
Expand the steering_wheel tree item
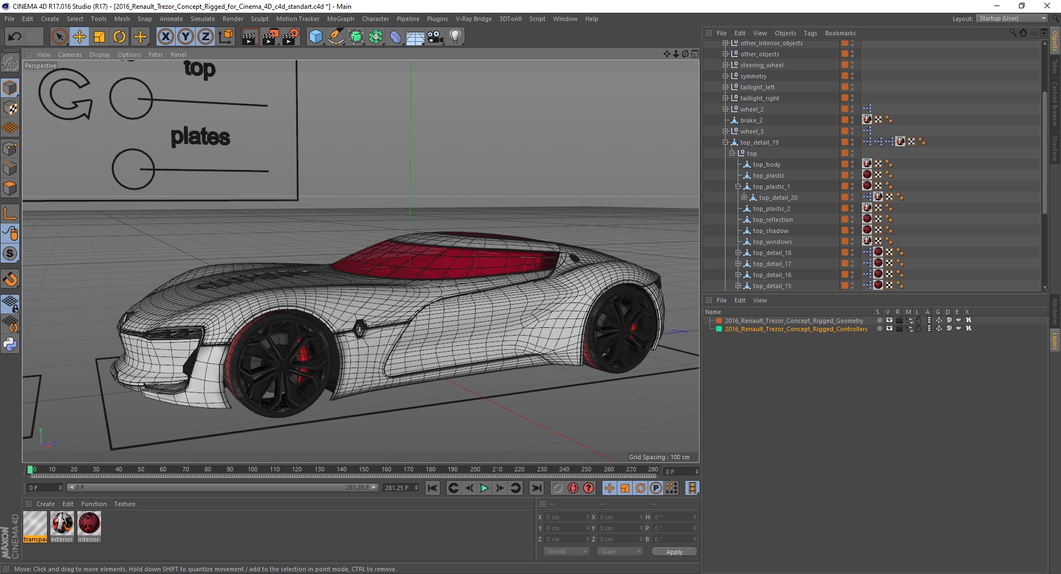(726, 65)
